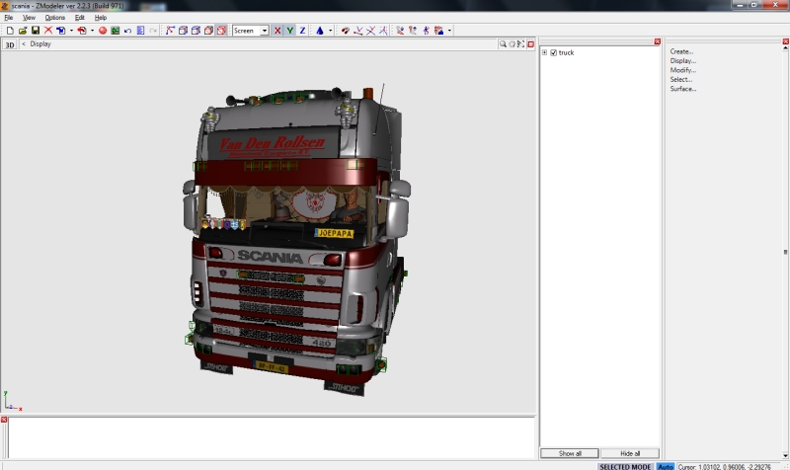This screenshot has width=790, height=470.
Task: Click the zoom magnifier icon in viewport header
Action: (503, 43)
